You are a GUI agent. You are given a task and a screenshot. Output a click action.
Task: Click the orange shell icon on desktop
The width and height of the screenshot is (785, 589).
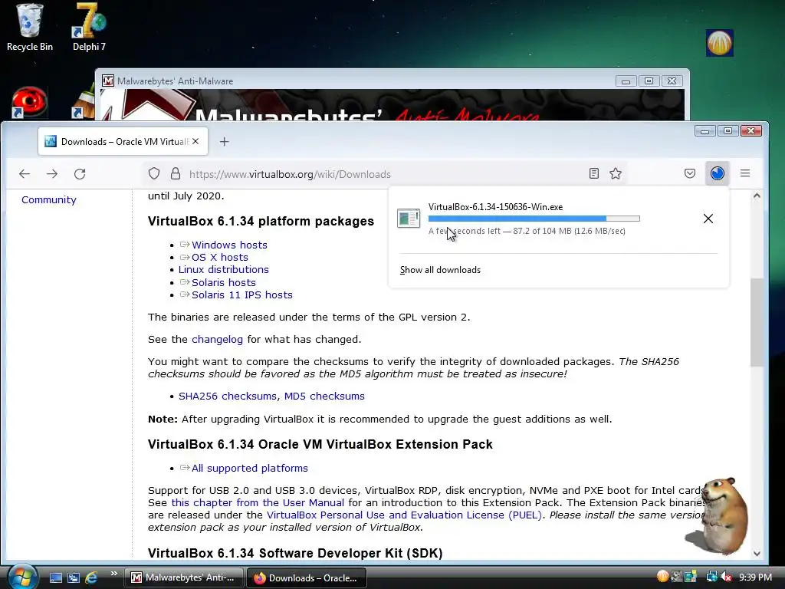(719, 43)
